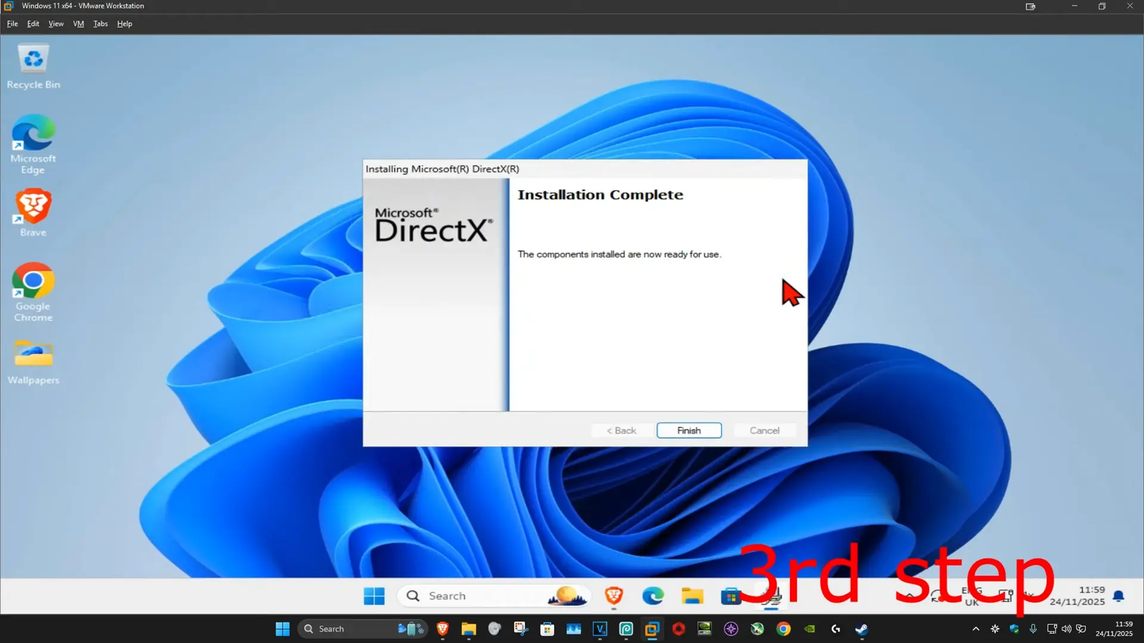Open Logitech G HUB from host taskbar
1144x643 pixels.
[x=835, y=629]
